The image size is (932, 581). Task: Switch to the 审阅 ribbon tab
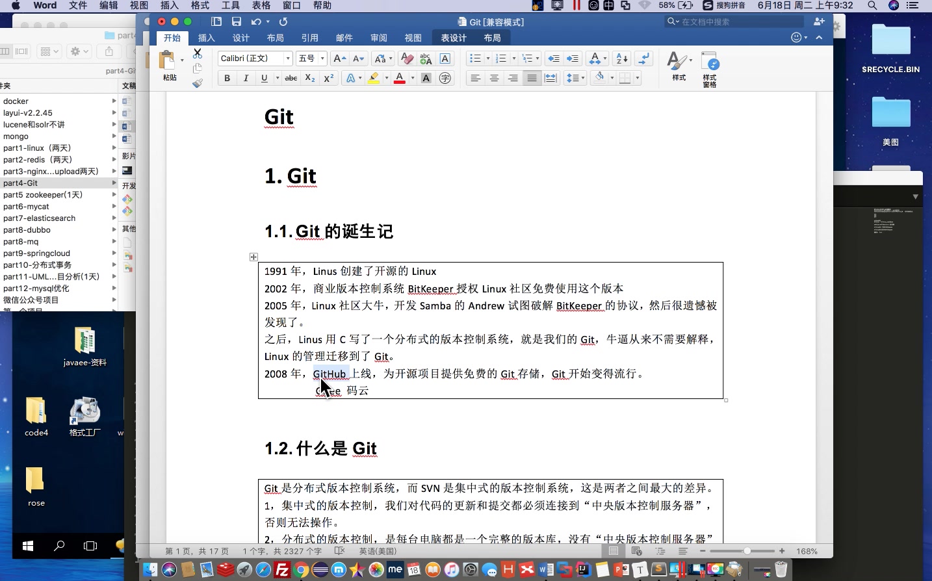click(x=379, y=38)
